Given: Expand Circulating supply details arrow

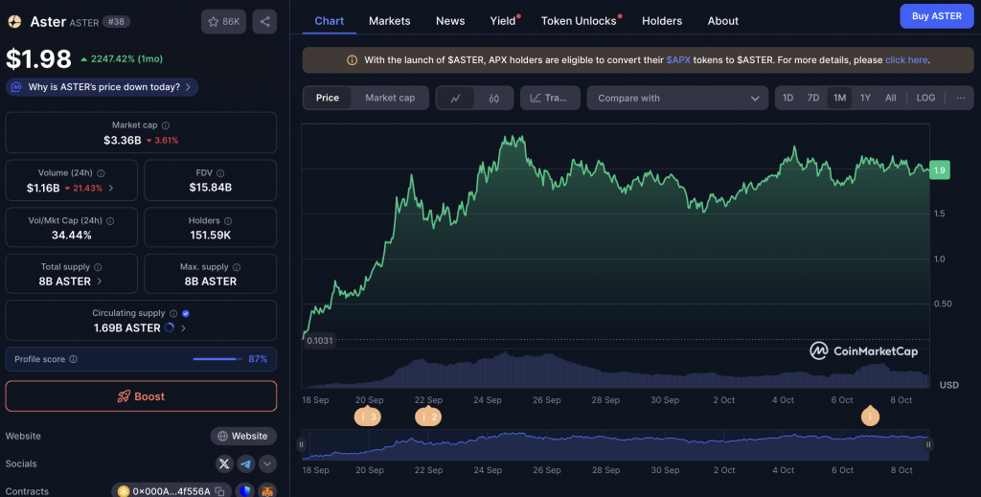Looking at the screenshot, I should pyautogui.click(x=183, y=328).
